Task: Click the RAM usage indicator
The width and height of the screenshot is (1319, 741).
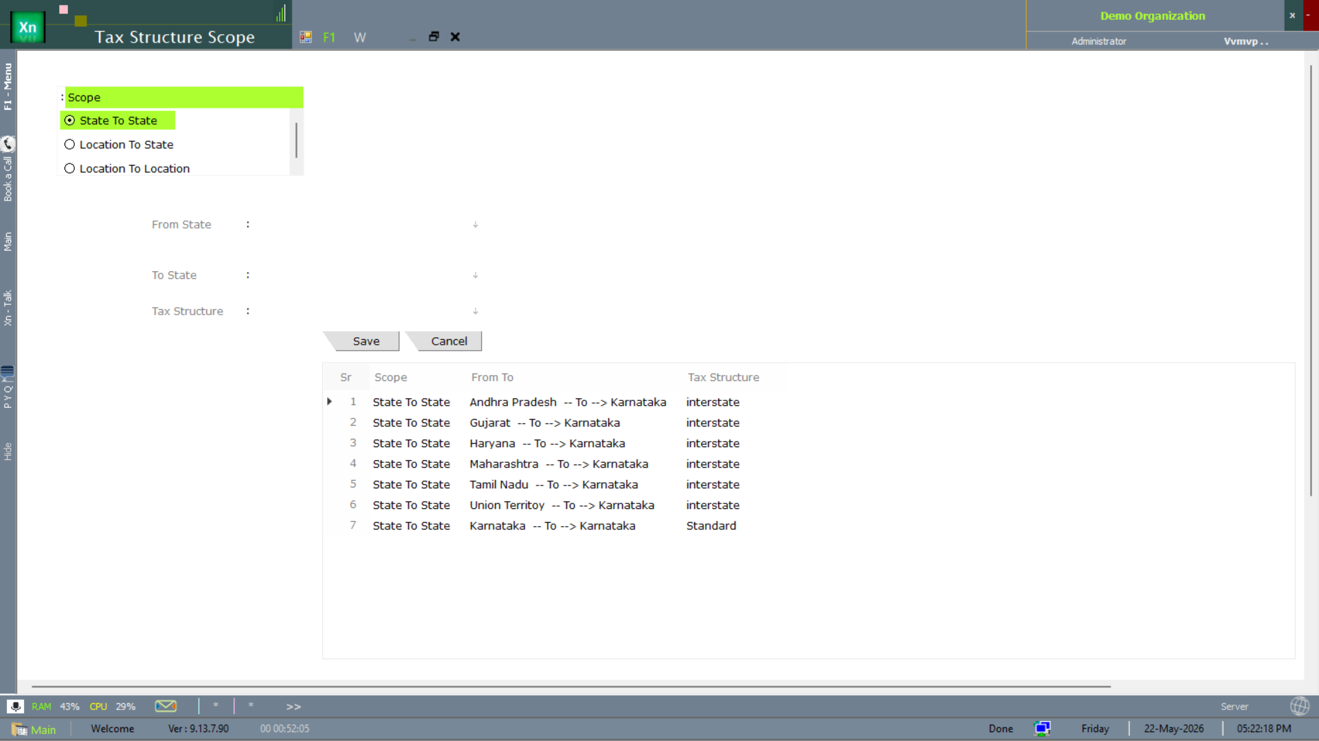Action: pyautogui.click(x=56, y=707)
